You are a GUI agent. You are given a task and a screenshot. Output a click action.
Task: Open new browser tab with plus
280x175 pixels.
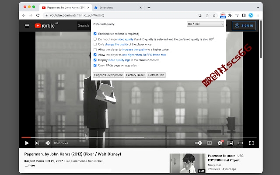coord(149,8)
